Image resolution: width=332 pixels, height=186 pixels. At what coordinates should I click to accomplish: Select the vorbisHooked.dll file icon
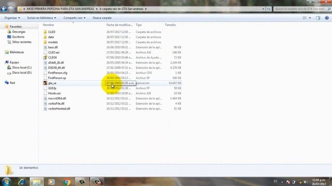click(x=45, y=109)
